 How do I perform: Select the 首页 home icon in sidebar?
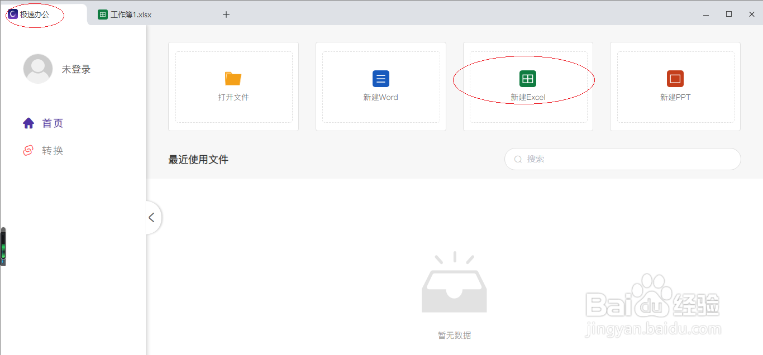point(28,123)
